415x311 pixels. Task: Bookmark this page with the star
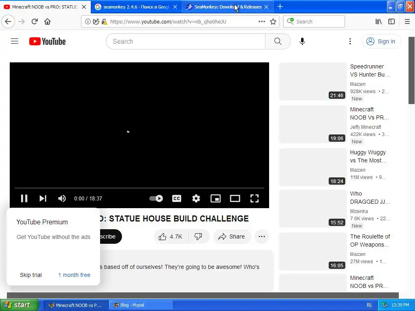[x=273, y=21]
